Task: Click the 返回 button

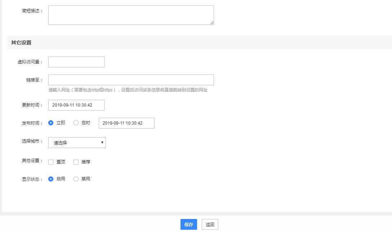Action: [x=210, y=224]
